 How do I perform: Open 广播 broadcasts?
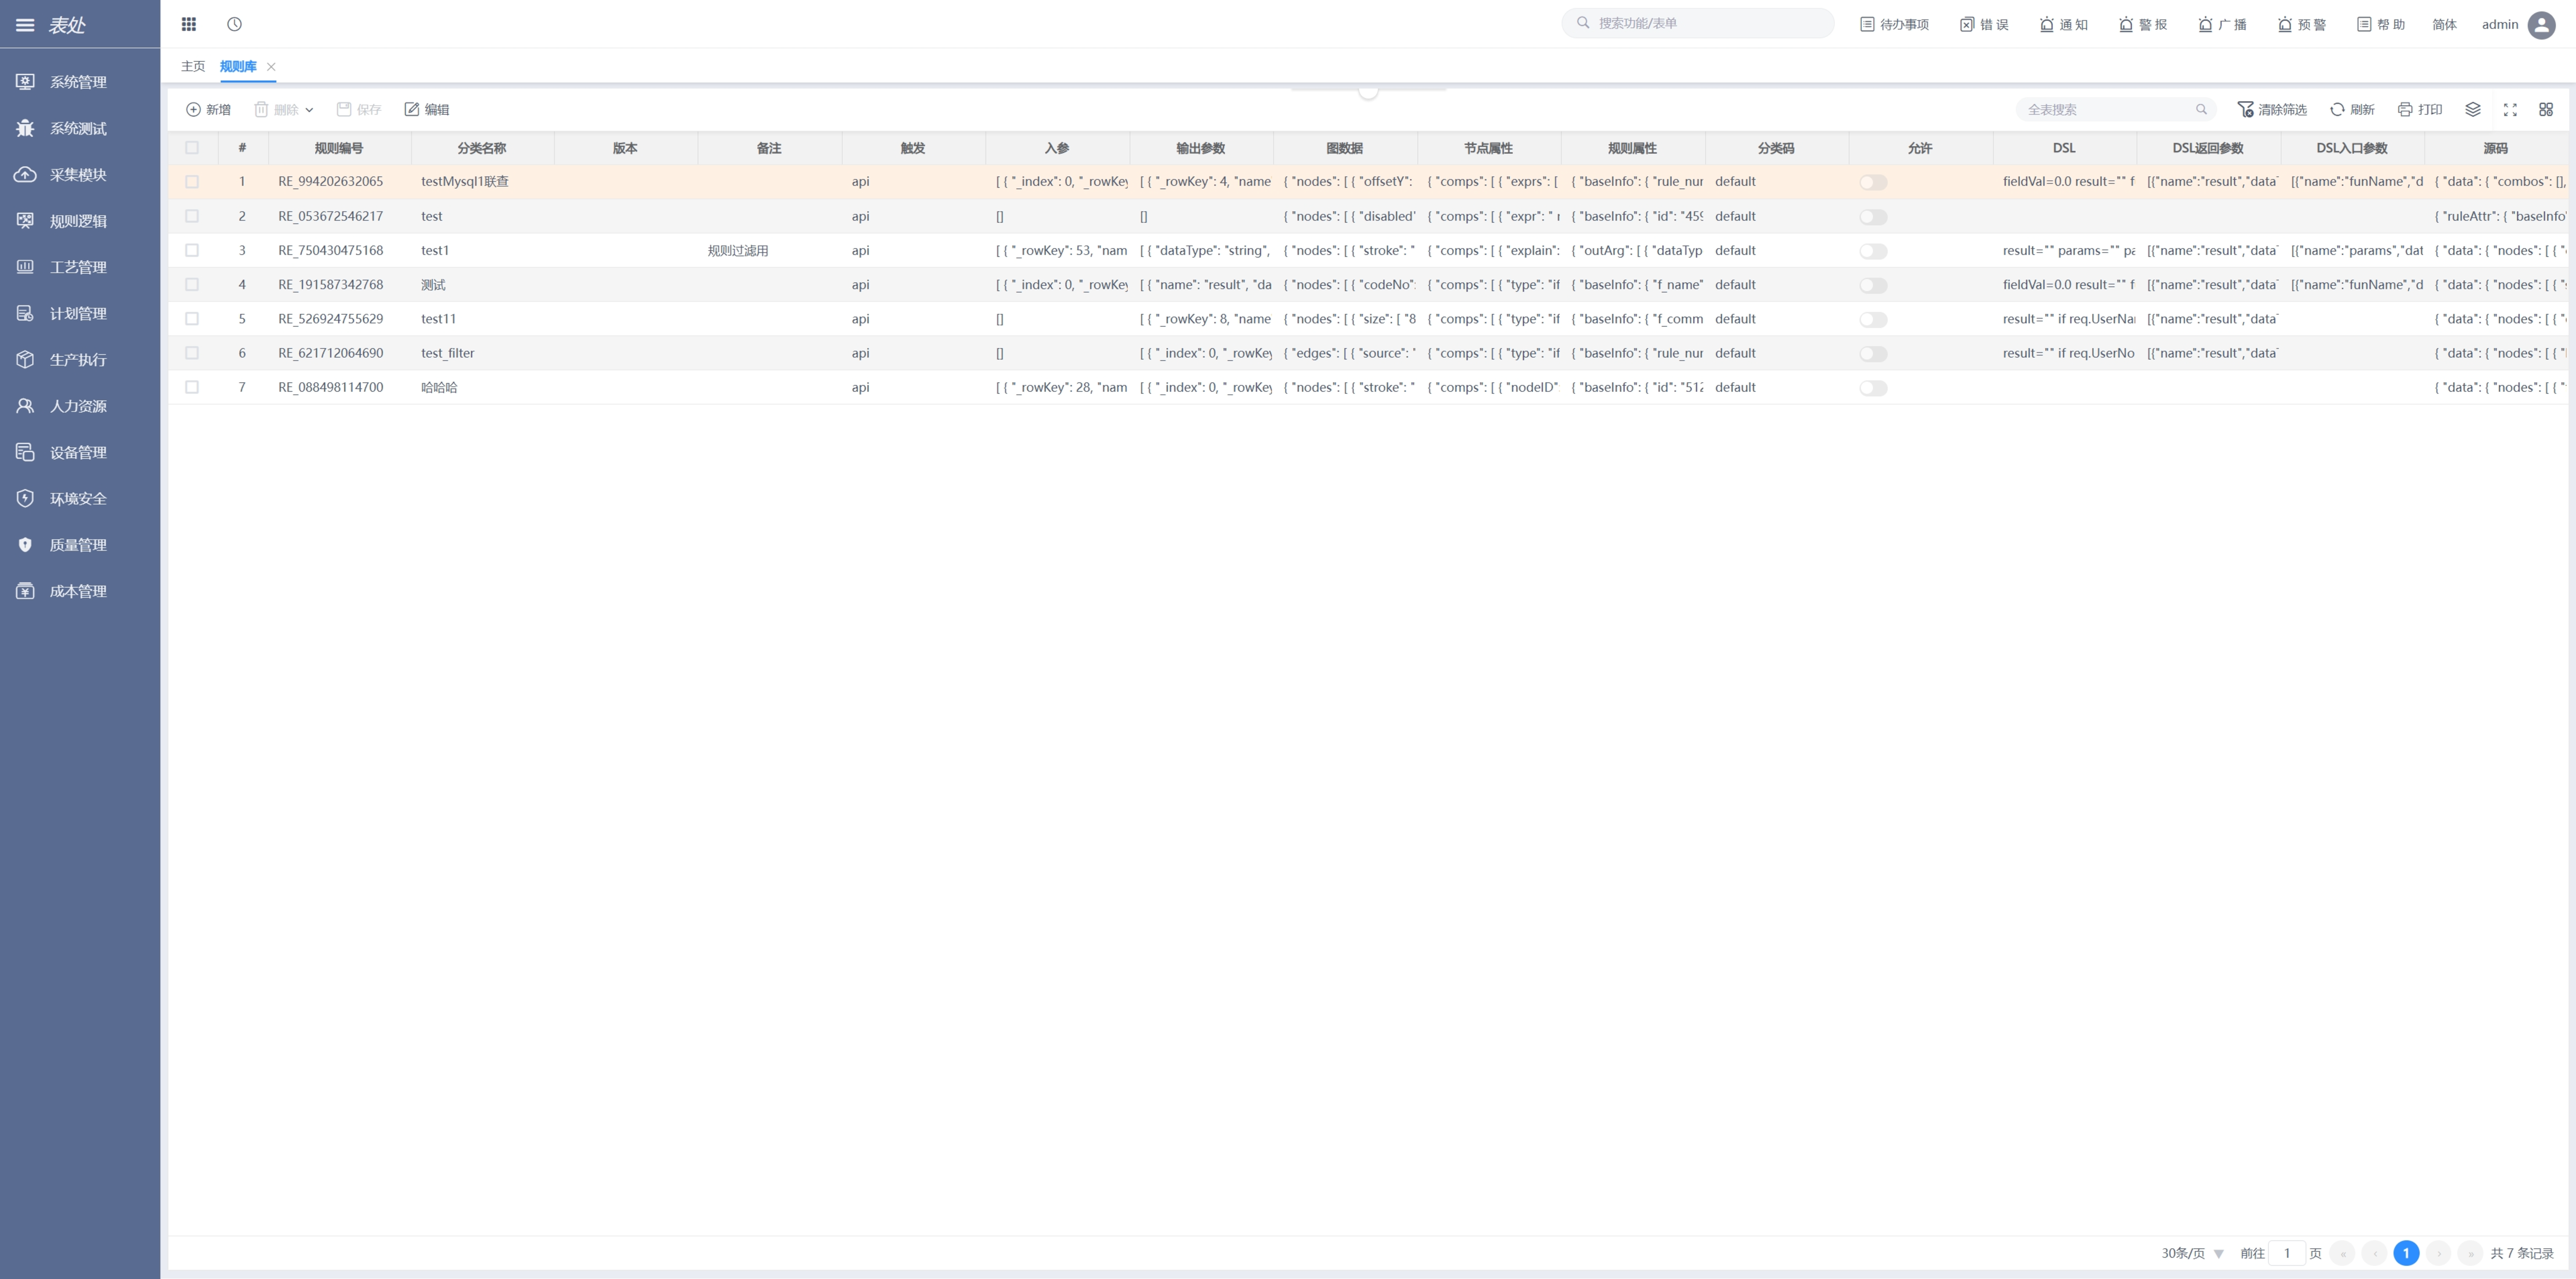coord(2222,24)
